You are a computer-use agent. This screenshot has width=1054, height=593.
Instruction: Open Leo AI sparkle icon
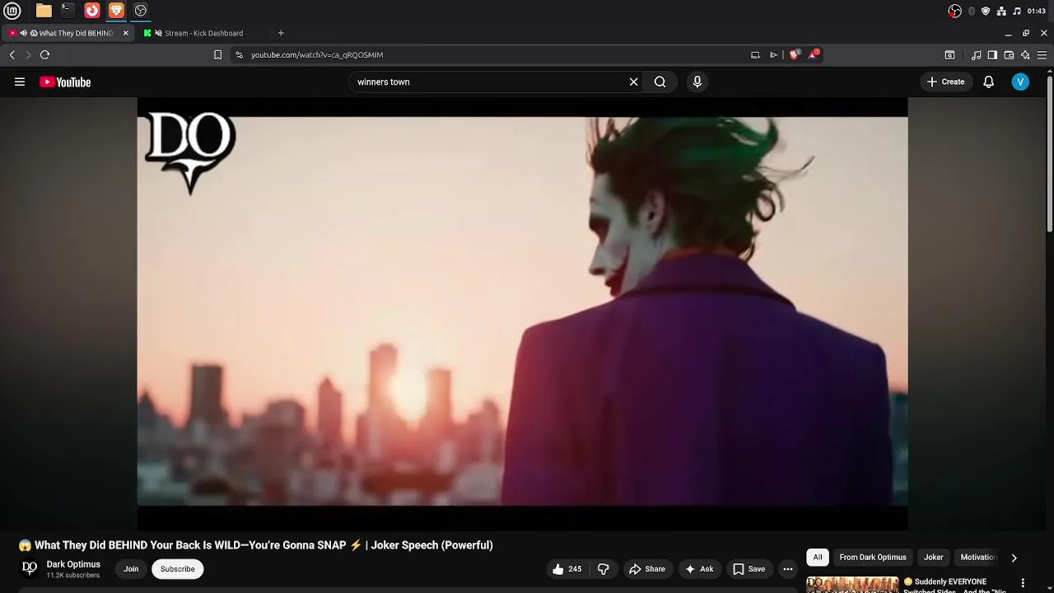tap(1025, 54)
